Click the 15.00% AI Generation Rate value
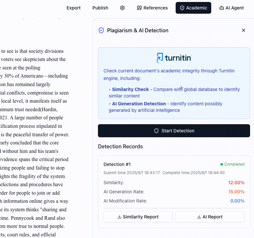The image size is (254, 238). [236, 192]
